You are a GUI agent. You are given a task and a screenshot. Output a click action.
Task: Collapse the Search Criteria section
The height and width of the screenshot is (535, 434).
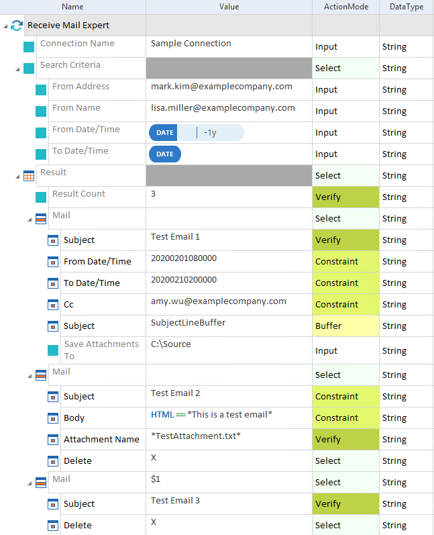pyautogui.click(x=18, y=68)
